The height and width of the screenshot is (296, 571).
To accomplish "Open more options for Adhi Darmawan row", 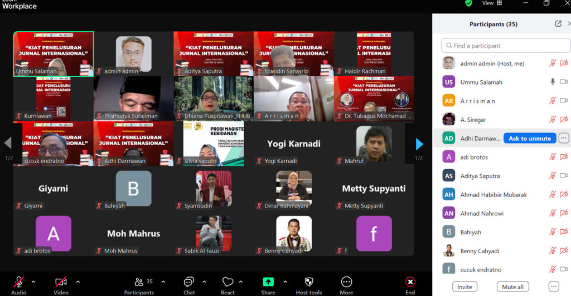I will point(564,139).
